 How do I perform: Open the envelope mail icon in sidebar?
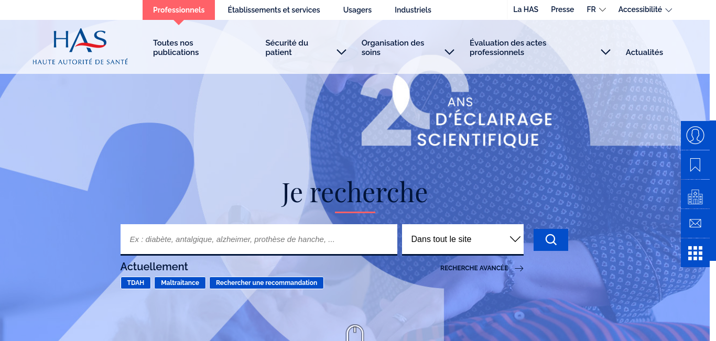coord(695,224)
